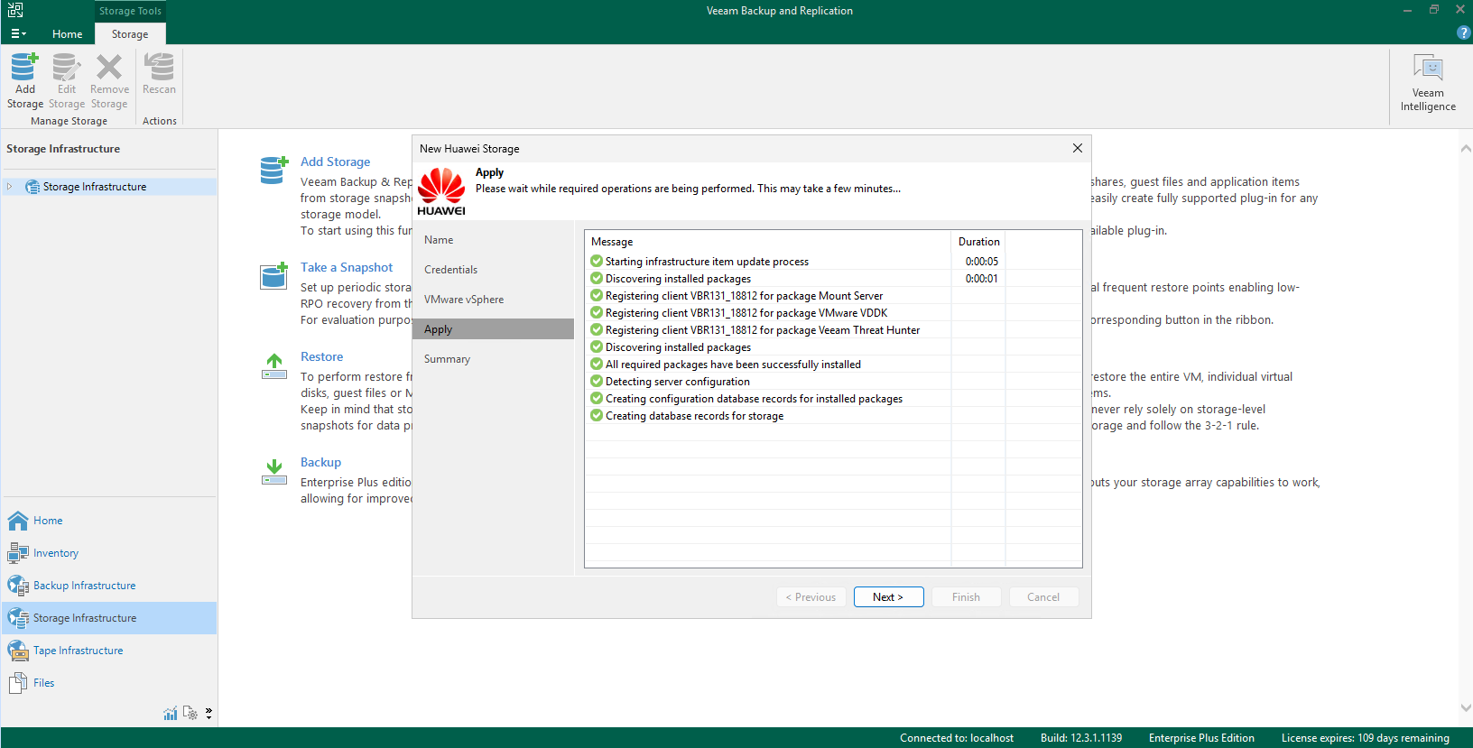Click the Take a Snapshot link
Screen dimensions: 1473x748
coord(347,267)
